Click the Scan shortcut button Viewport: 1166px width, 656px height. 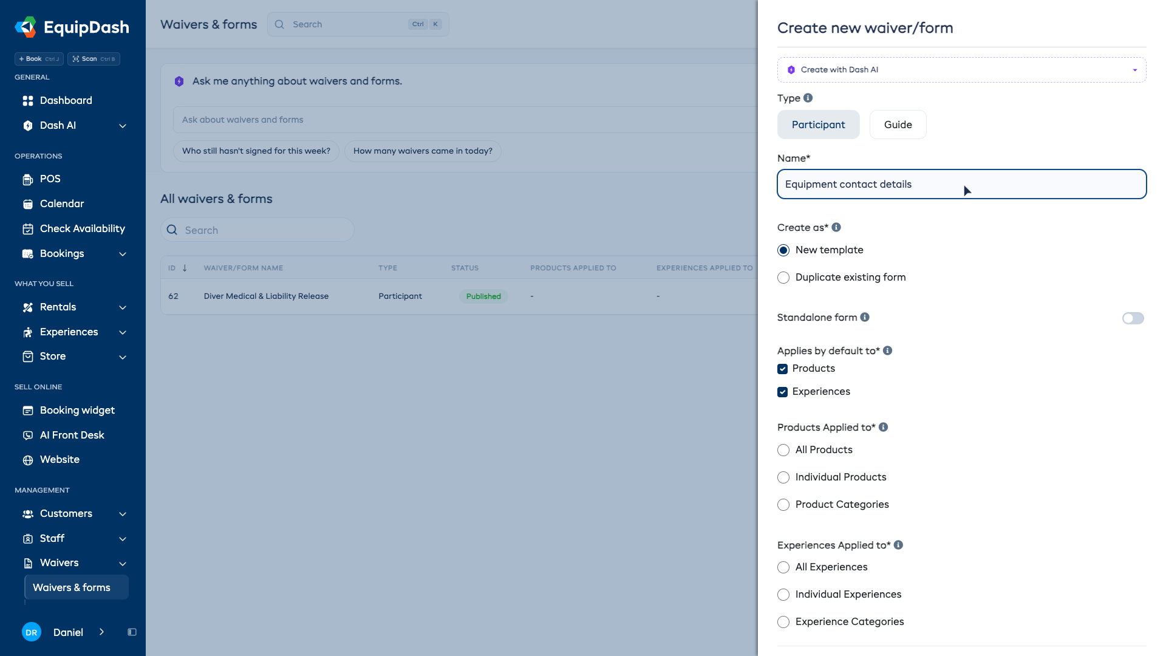tap(94, 59)
